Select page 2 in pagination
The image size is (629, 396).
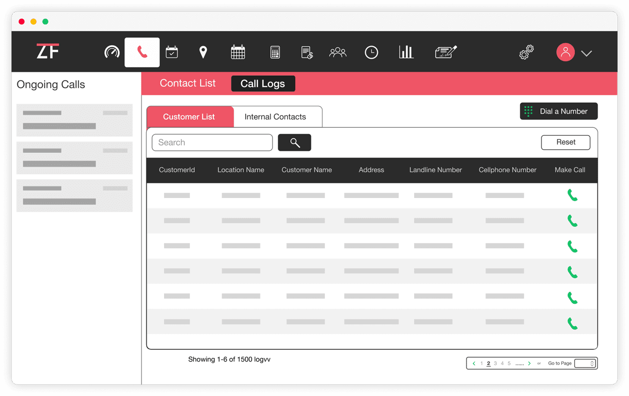coord(489,364)
